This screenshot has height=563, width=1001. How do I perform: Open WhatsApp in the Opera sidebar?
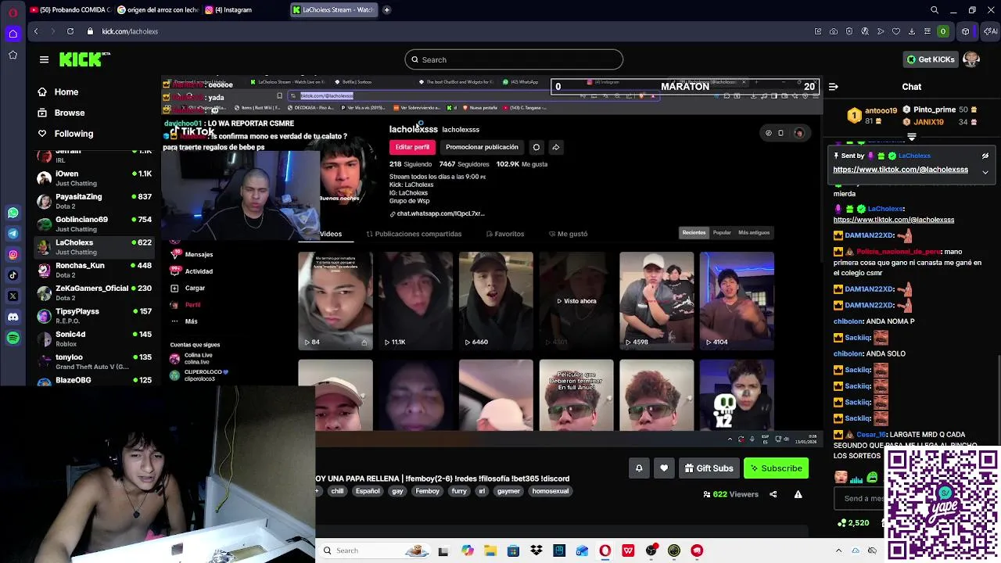[13, 213]
